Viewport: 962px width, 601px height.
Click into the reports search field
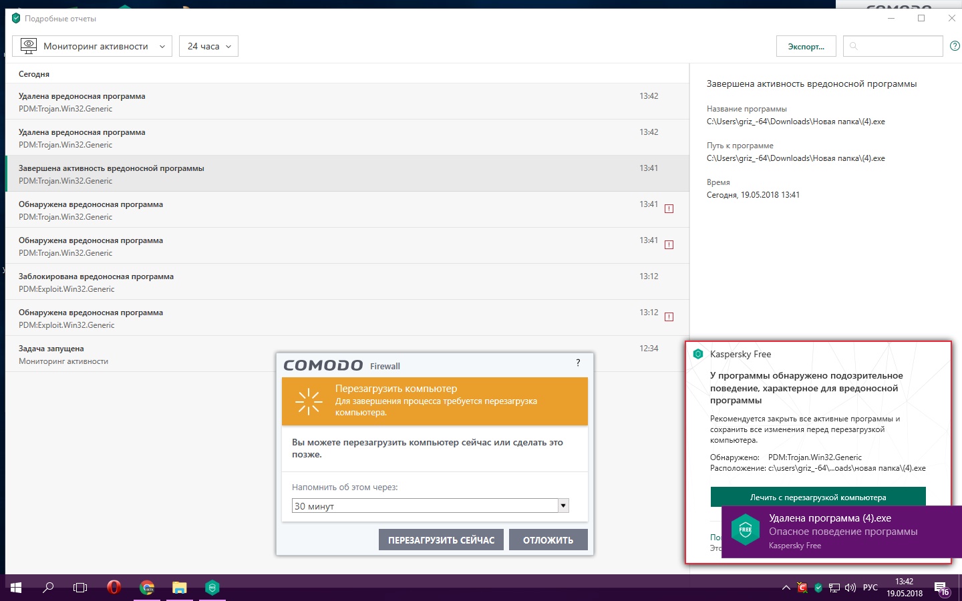(893, 46)
